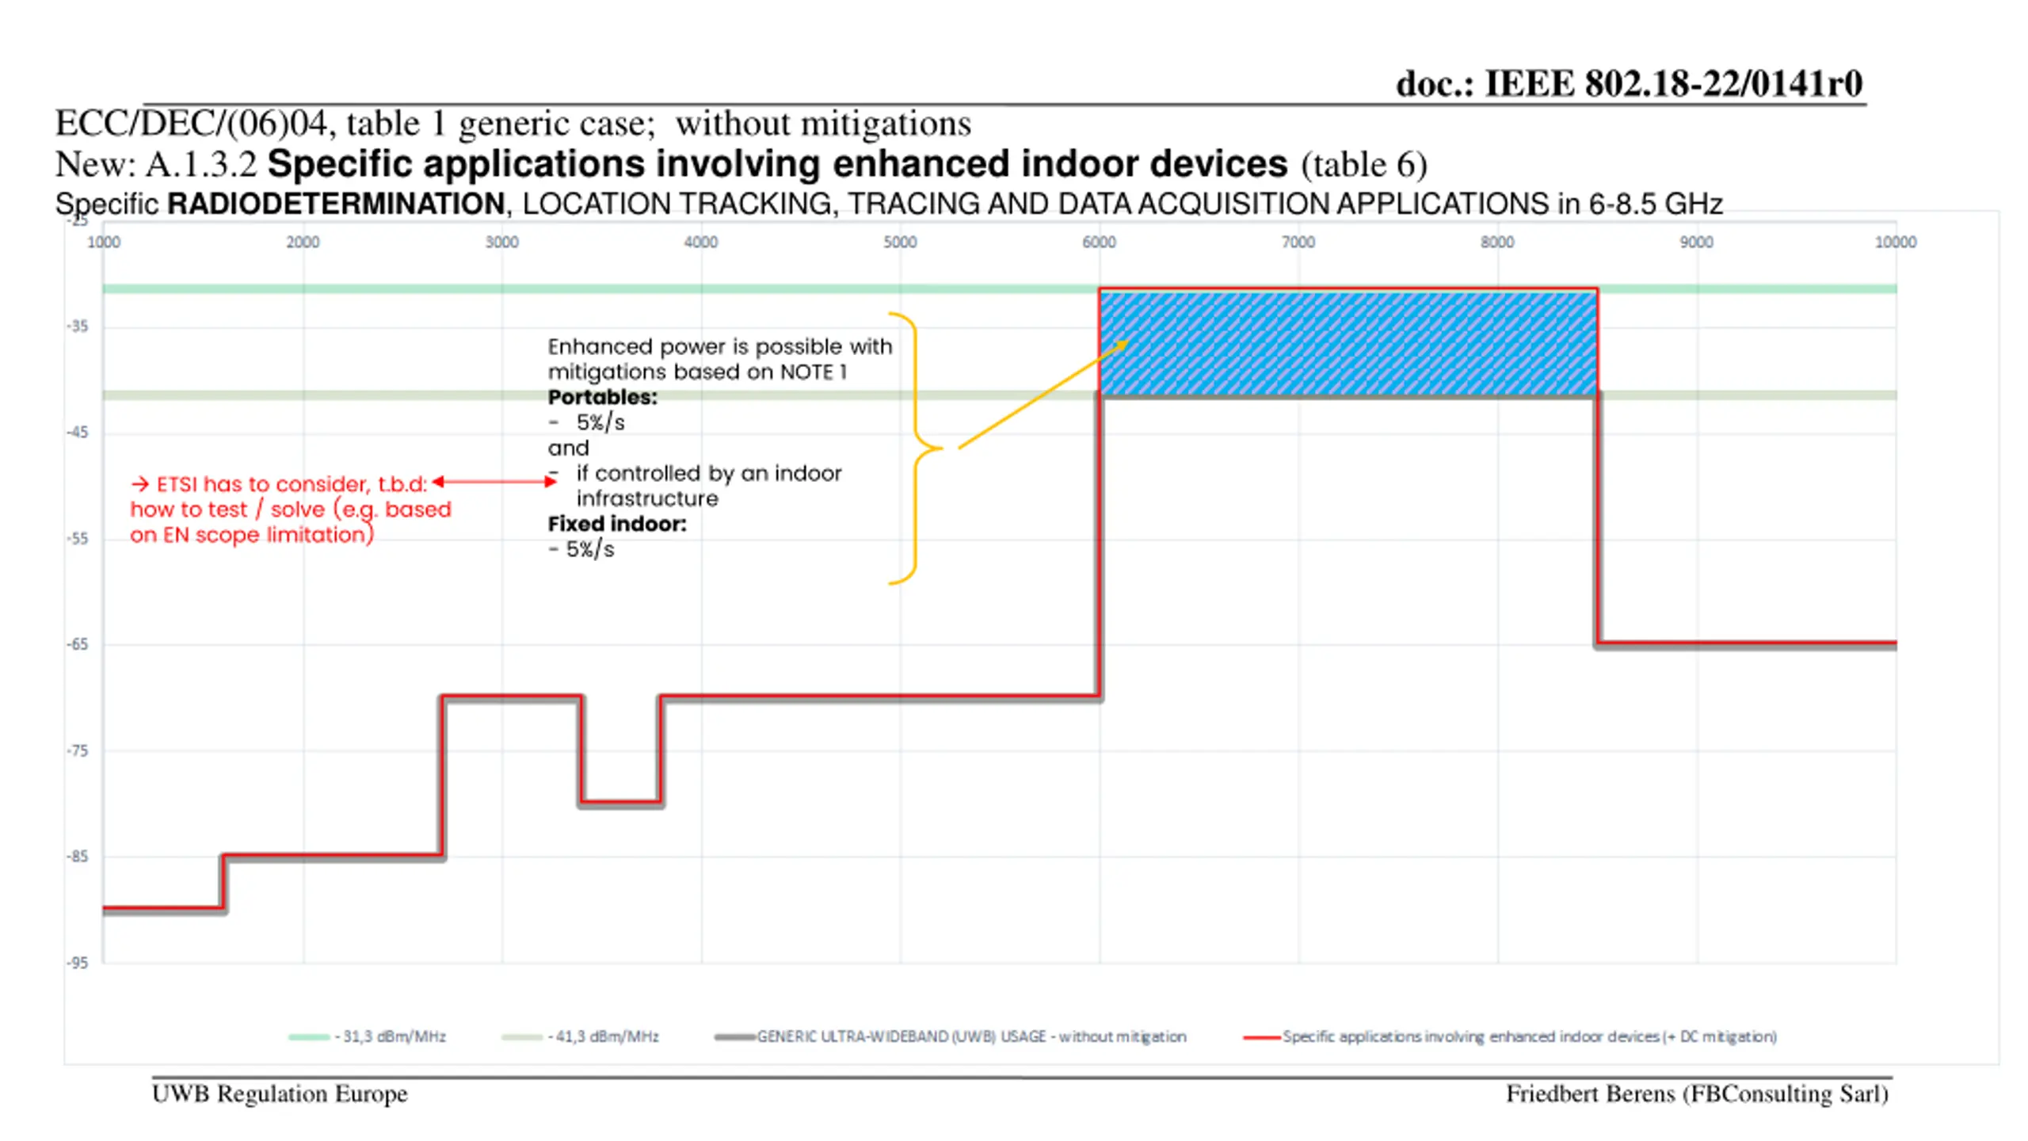Click the RADIODETERMINATION subtitle line

click(x=888, y=204)
